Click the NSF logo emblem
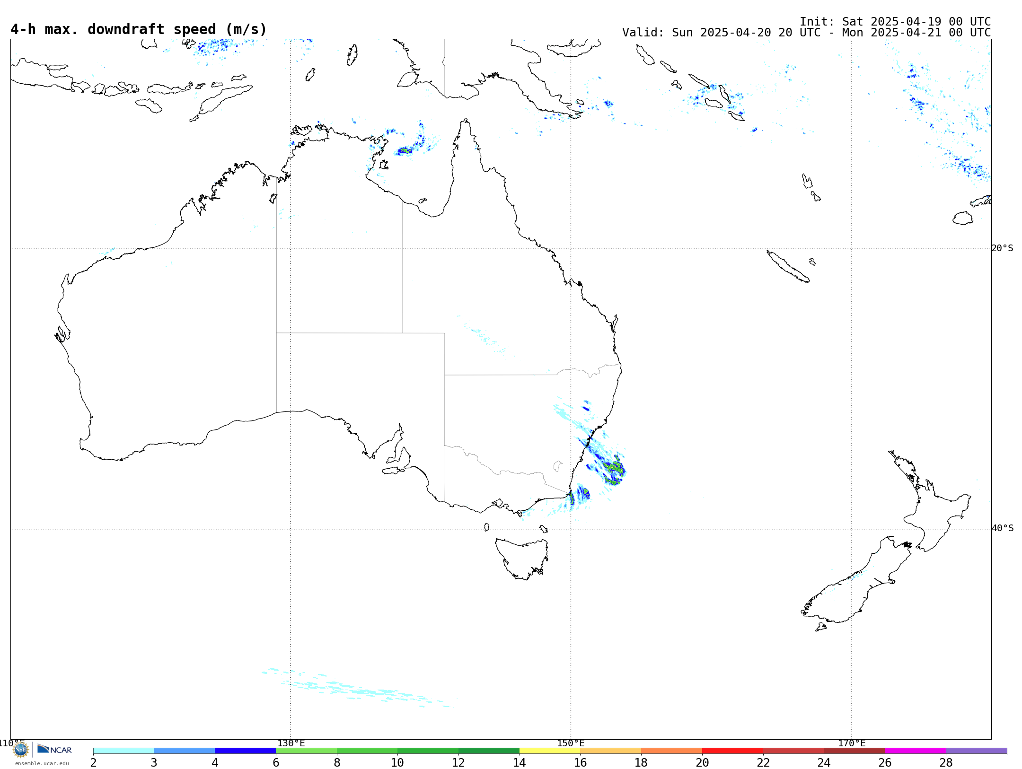This screenshot has height=769, width=1022. point(21,750)
